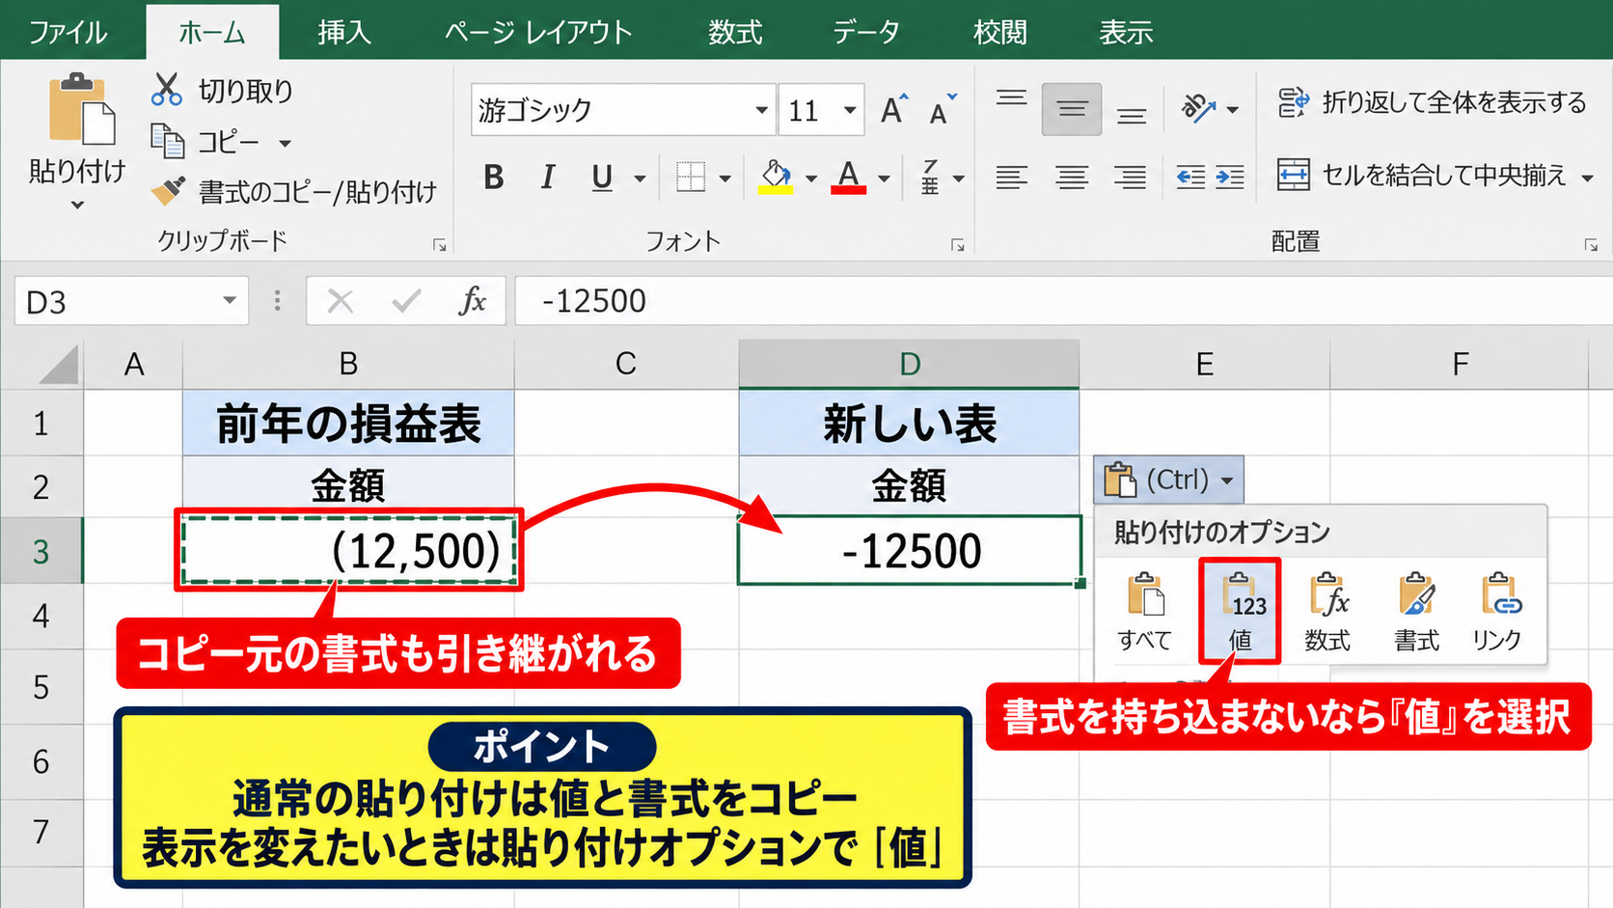Cancel formula entry with X icon

pyautogui.click(x=340, y=301)
